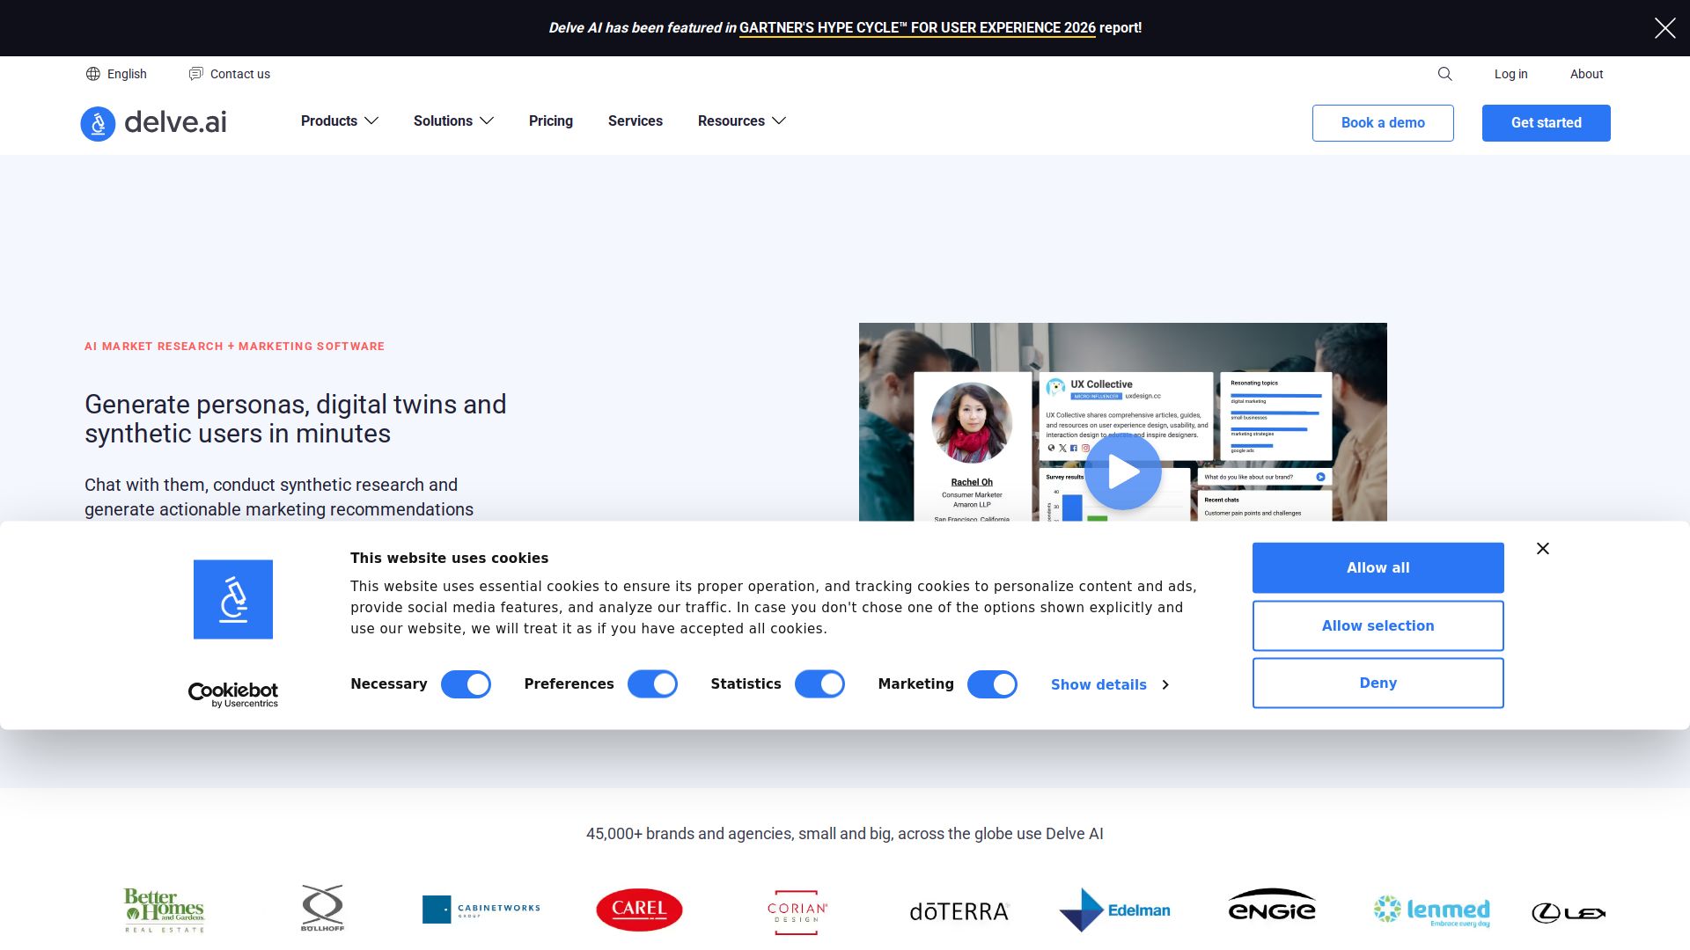Viewport: 1690px width, 950px height.
Task: Turn off the Statistics cookies switch
Action: pos(819,684)
